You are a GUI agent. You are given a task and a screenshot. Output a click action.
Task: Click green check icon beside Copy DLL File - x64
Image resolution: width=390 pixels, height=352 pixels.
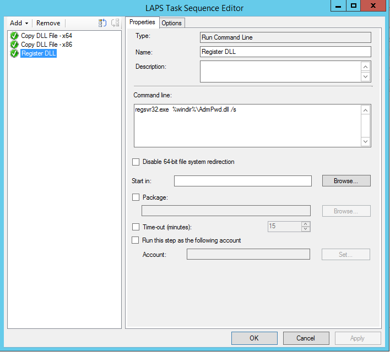coord(14,36)
